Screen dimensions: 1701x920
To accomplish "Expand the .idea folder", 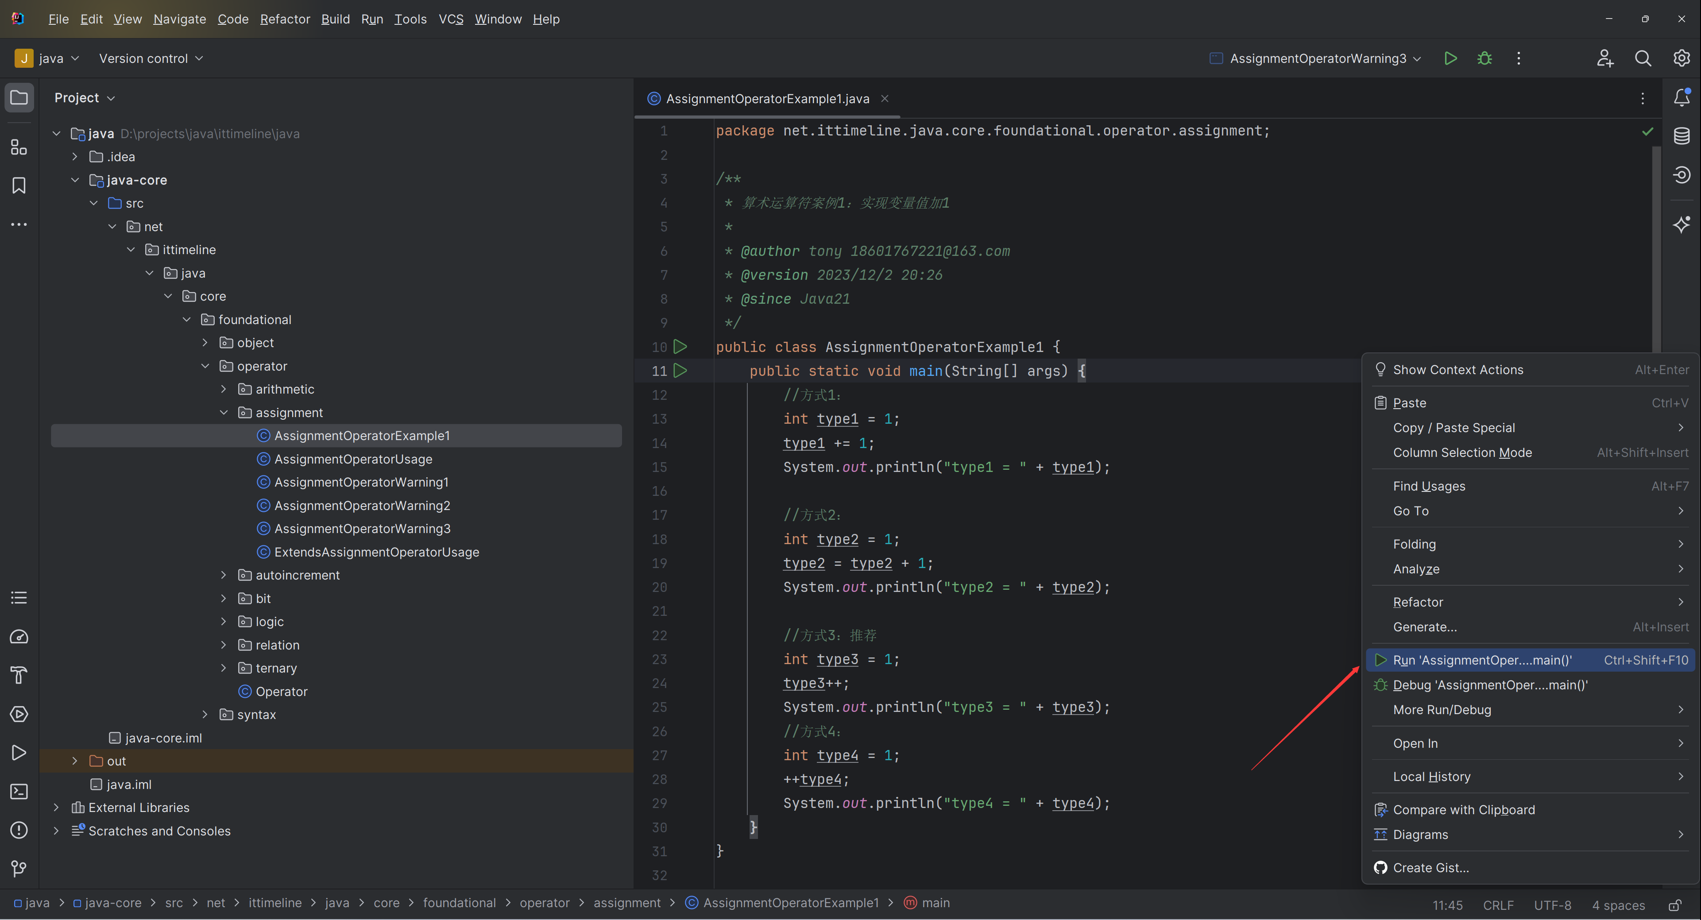I will click(75, 157).
